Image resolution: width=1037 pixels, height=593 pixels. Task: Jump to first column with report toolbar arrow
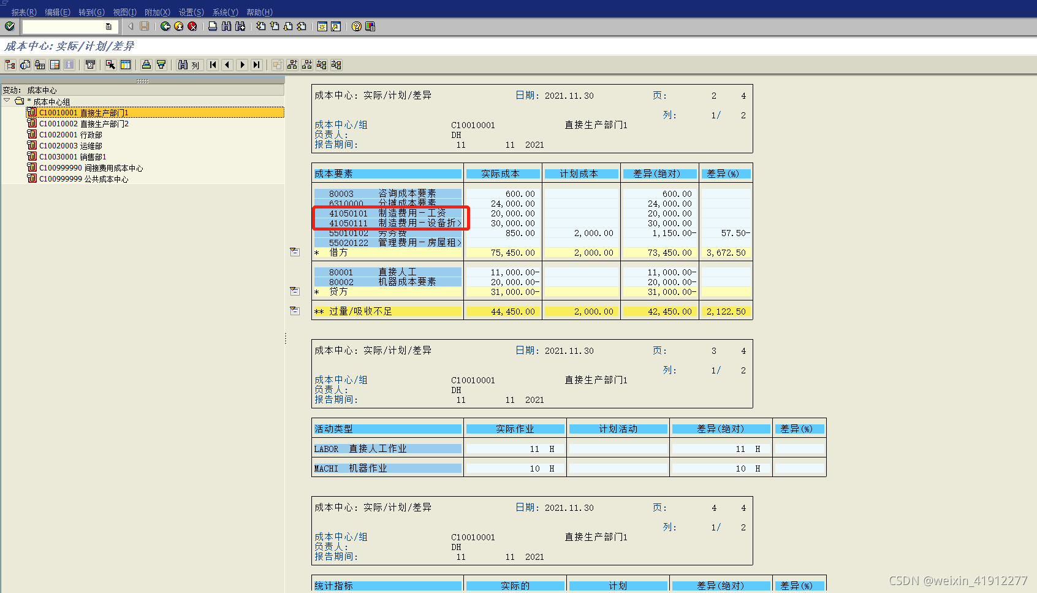click(213, 65)
